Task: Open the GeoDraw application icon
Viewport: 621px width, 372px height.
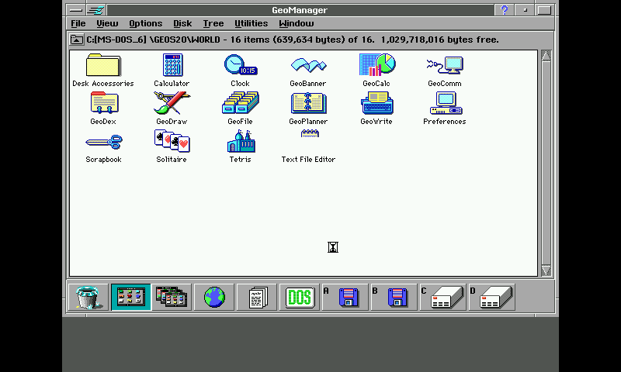Action: pos(172,104)
